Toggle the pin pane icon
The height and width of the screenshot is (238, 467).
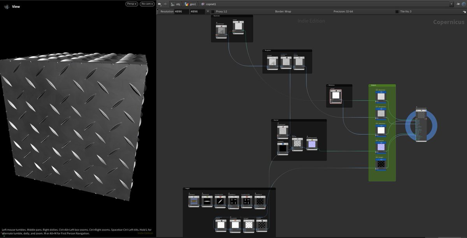457,4
